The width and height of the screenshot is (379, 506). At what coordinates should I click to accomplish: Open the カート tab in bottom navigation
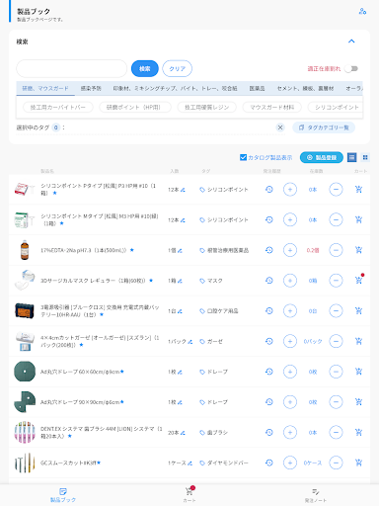[x=189, y=494]
